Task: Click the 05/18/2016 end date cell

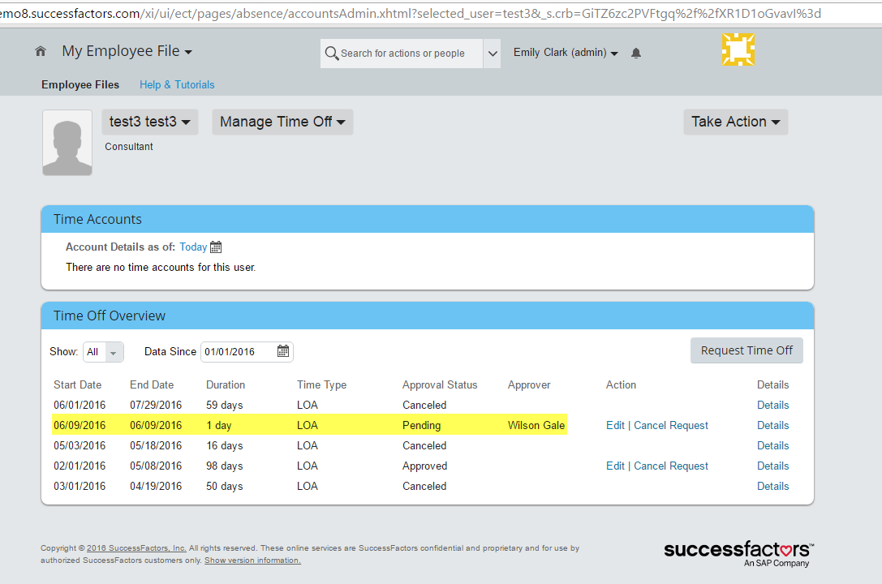Action: pyautogui.click(x=156, y=446)
